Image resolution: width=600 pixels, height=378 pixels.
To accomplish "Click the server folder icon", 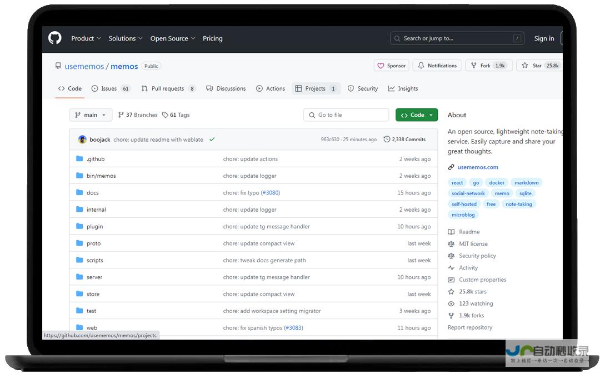I will (79, 276).
